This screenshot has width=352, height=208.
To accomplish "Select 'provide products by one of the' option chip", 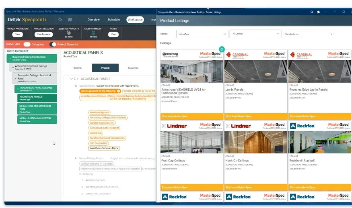I will coord(139,91).
